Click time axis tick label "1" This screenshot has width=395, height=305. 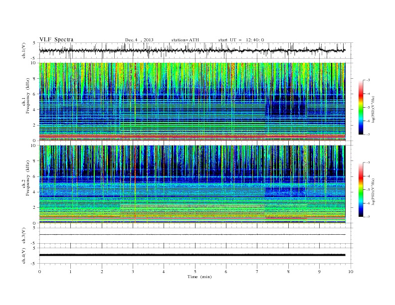pyautogui.click(x=70, y=272)
